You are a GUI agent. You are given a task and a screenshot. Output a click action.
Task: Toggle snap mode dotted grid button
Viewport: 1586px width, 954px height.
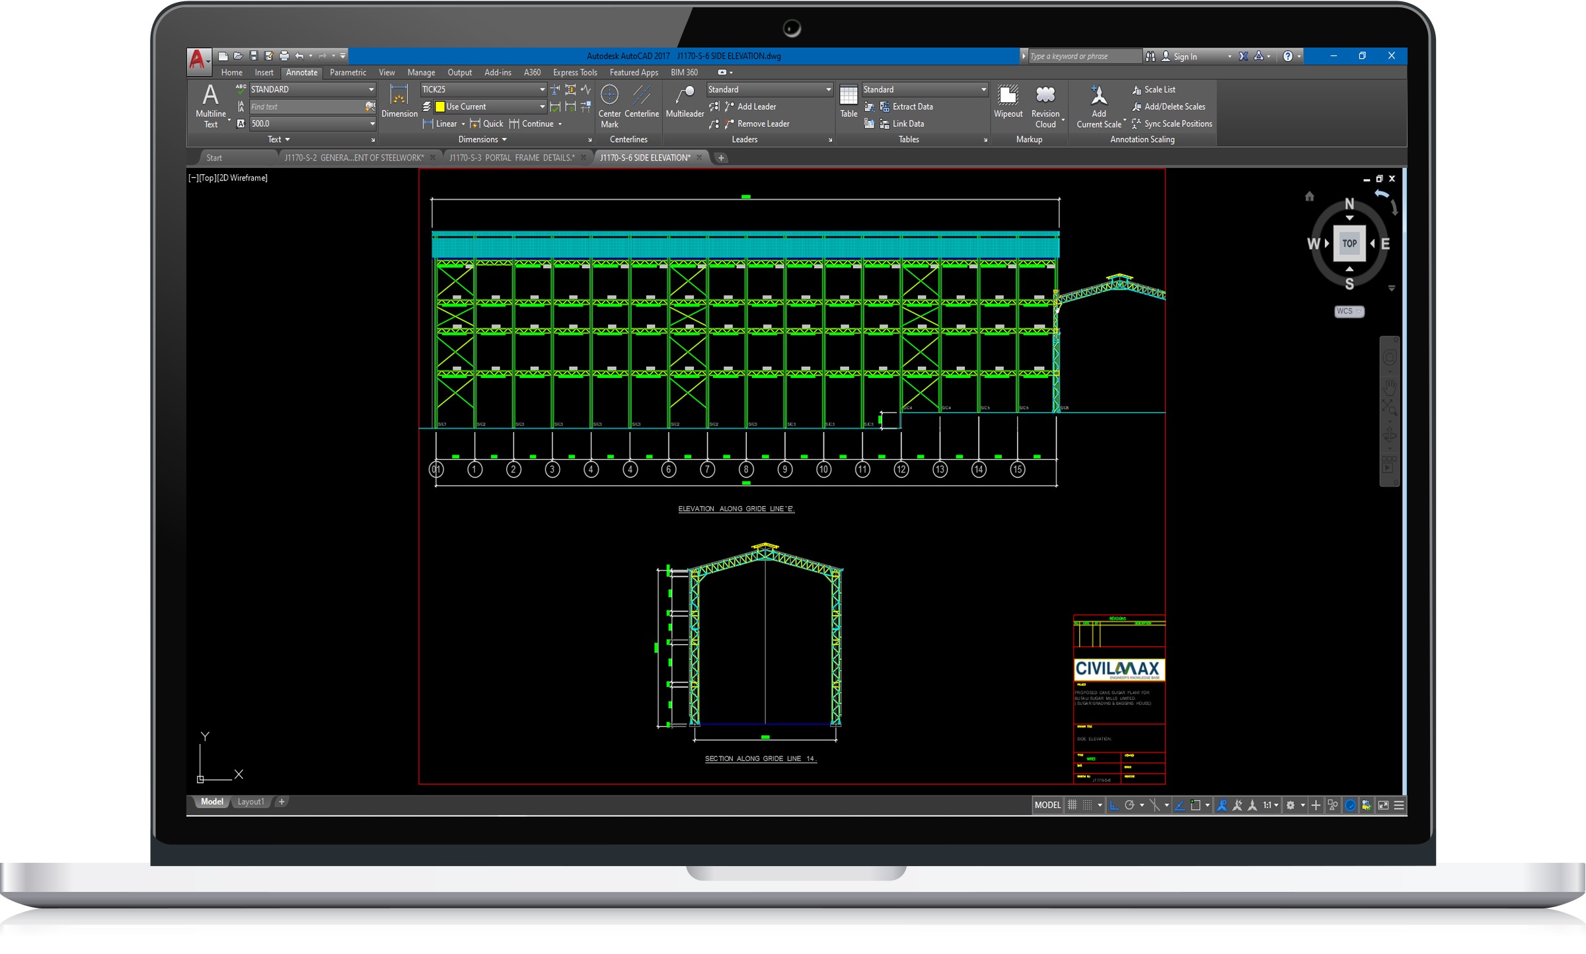(x=1087, y=805)
